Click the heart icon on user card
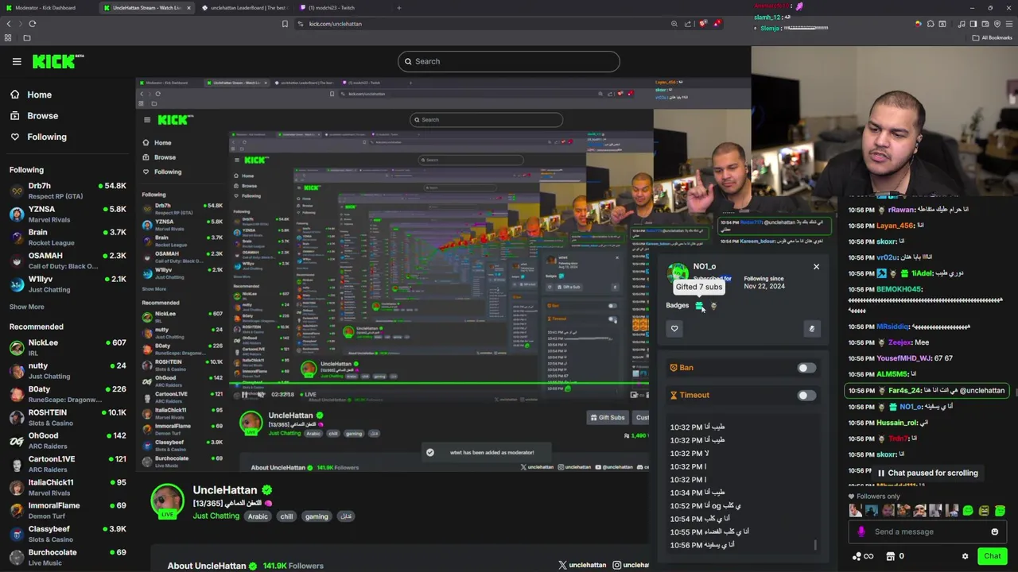This screenshot has height=572, width=1018. [x=674, y=329]
